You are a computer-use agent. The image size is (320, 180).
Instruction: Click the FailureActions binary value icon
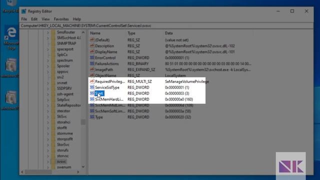(92, 63)
